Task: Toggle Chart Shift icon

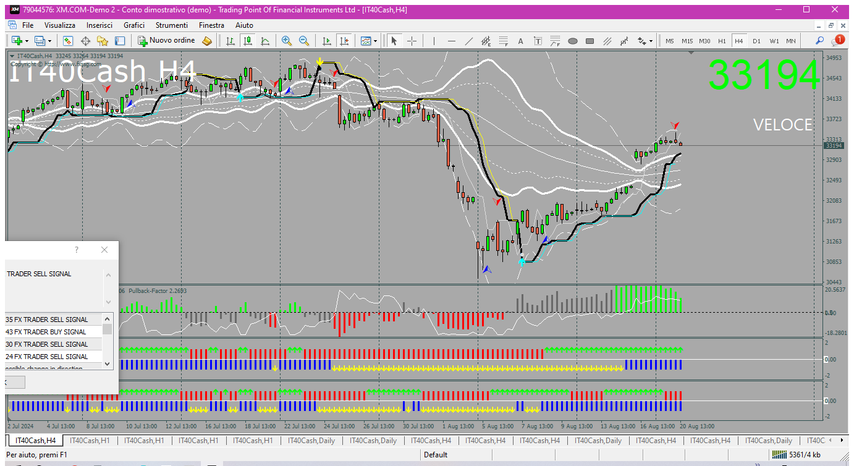Action: [344, 41]
